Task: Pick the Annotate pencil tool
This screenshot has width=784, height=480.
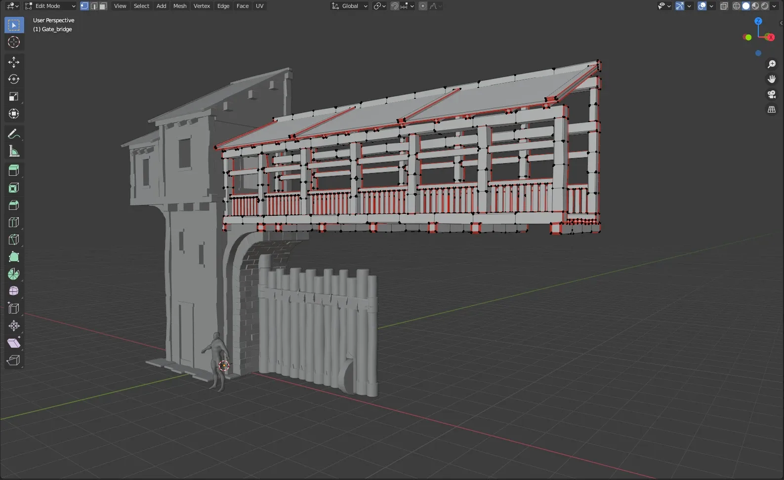Action: point(14,134)
